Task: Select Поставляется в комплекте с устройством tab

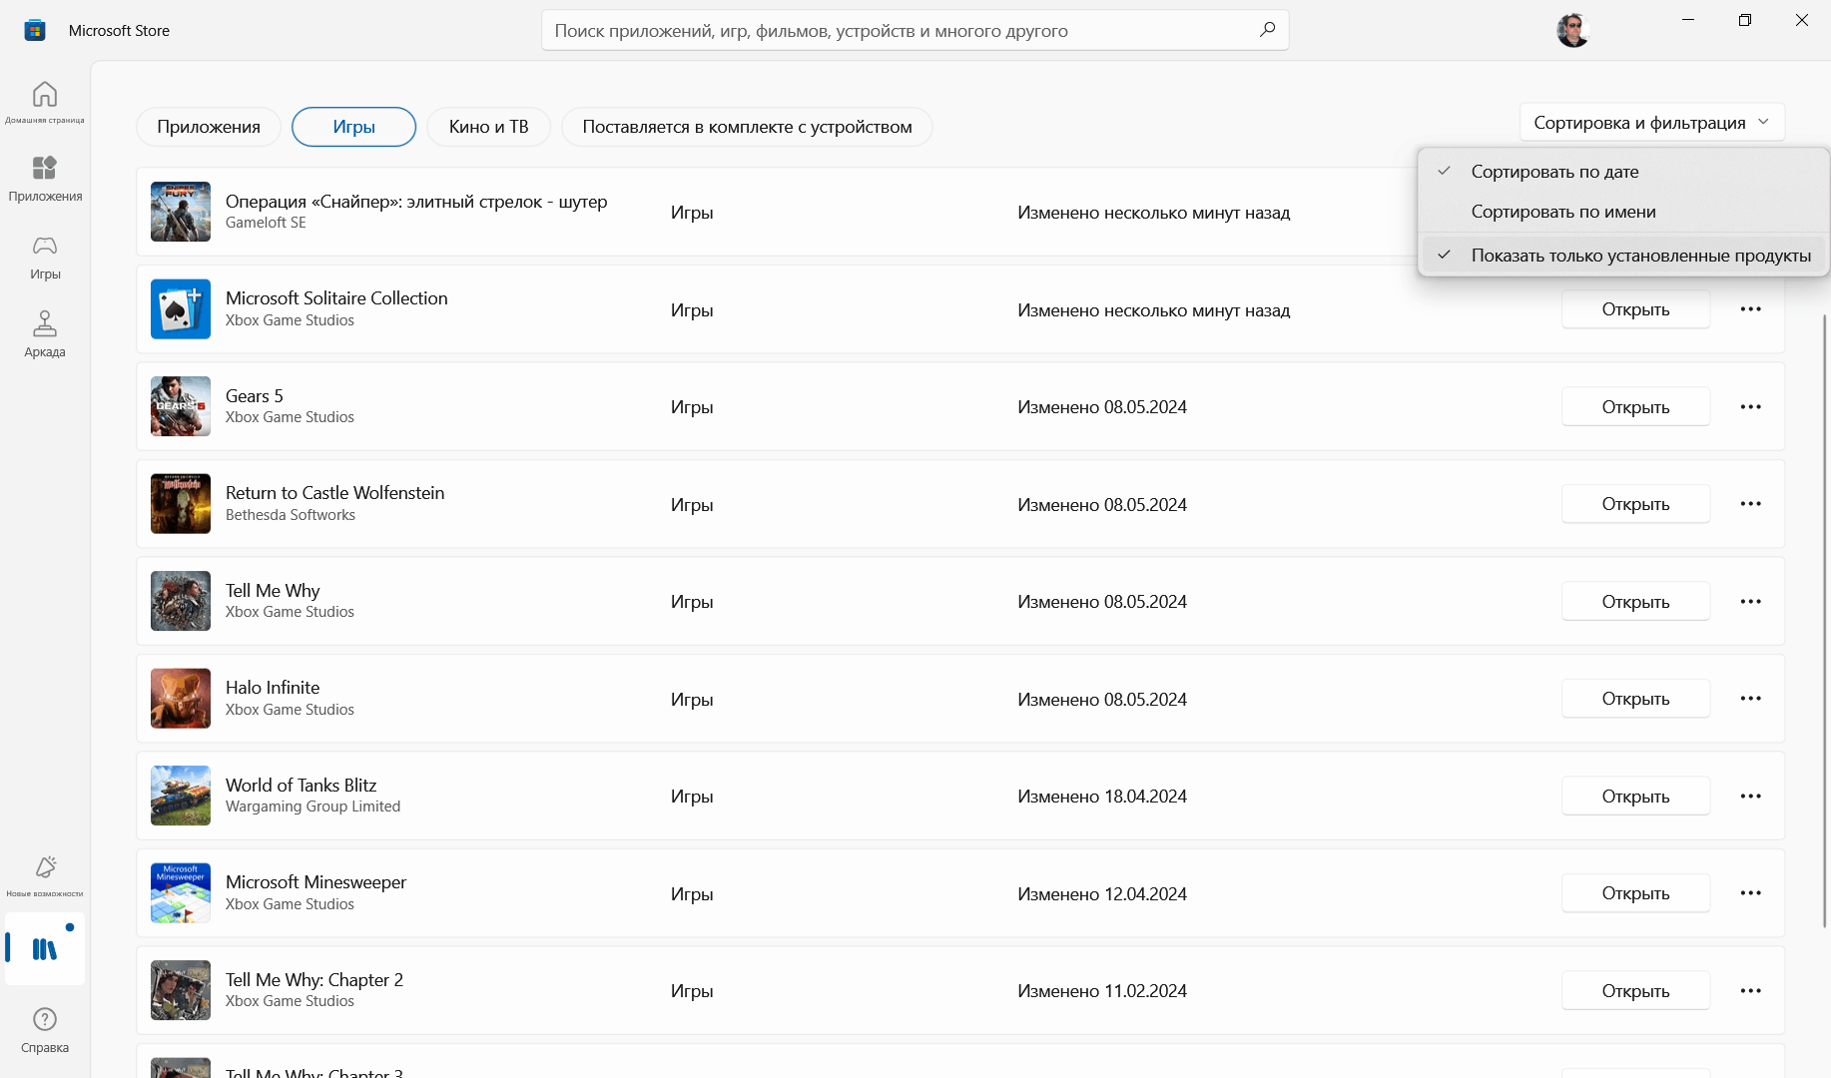Action: coord(747,127)
